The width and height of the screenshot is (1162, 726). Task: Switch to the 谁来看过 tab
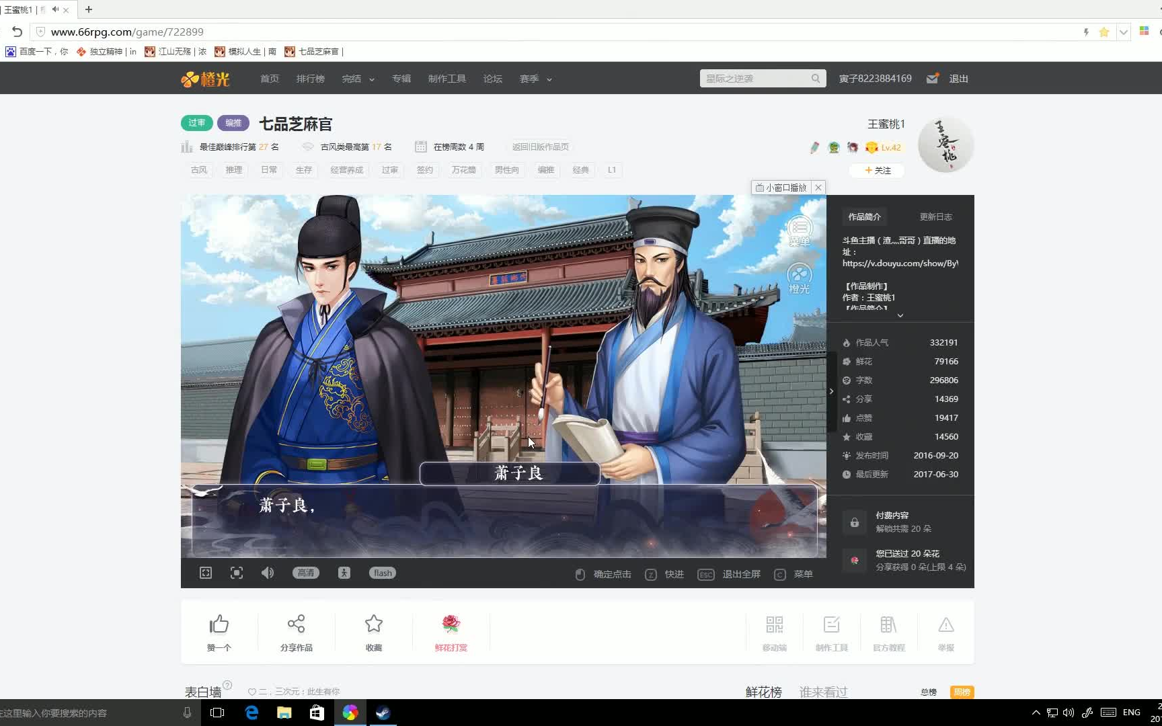pyautogui.click(x=824, y=692)
